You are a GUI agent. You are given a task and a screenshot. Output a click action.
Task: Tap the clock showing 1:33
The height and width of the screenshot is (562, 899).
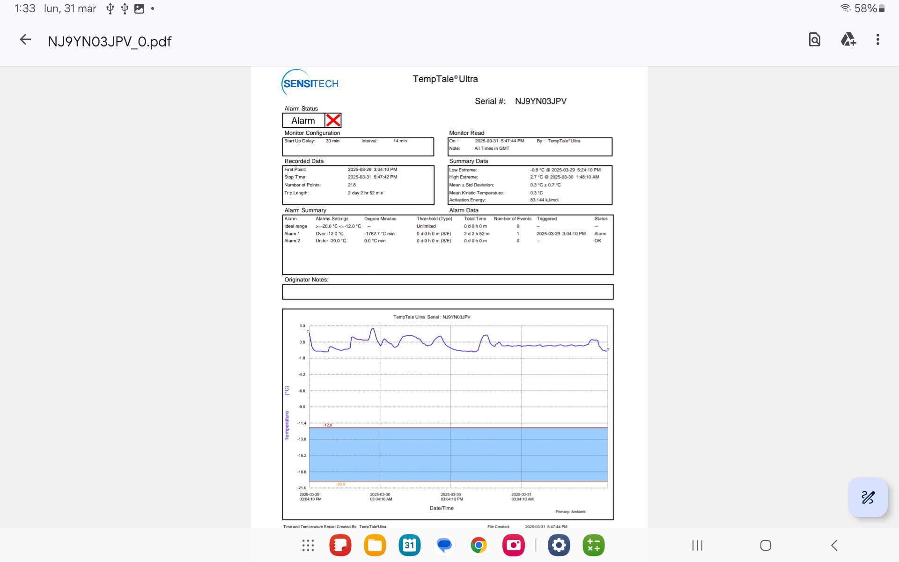click(x=25, y=8)
